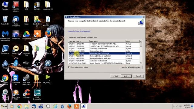Viewport: 194px width, 109px height.
Task: Launch the DeepBurner shortcut
Action: (x=5, y=50)
